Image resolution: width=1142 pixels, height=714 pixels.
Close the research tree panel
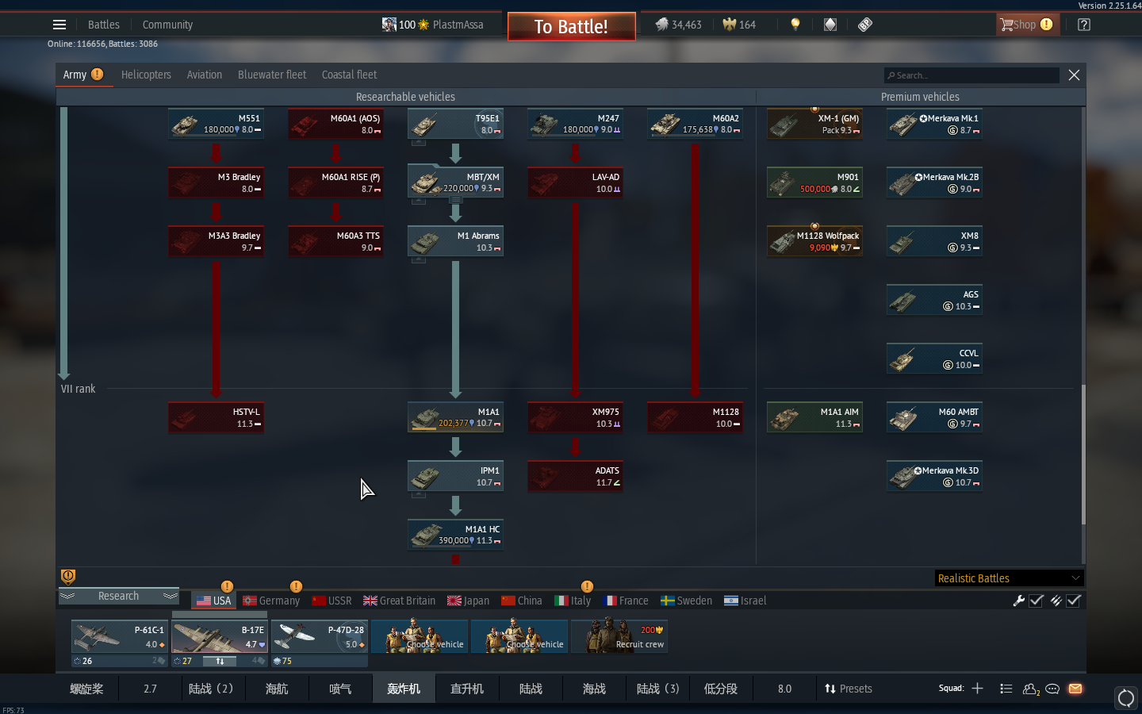coord(1074,75)
